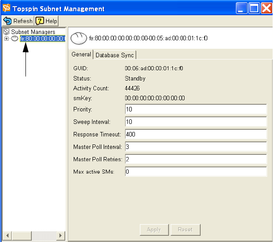Click the subnet manager icon in tree
273x242 pixels.
coord(15,39)
